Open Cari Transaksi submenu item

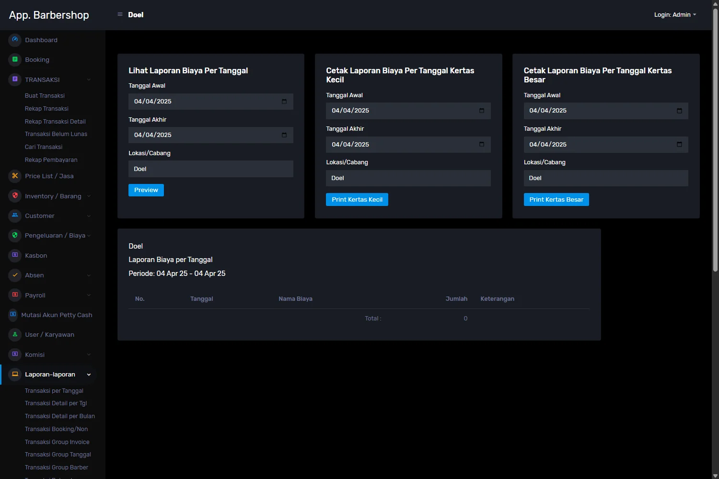point(44,147)
